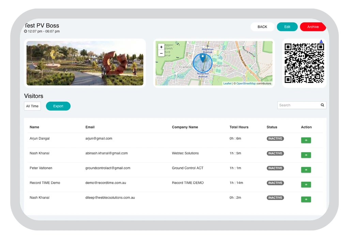View Record TIME Demo visitor entry
Image resolution: width=349 pixels, height=239 pixels.
coord(306,185)
